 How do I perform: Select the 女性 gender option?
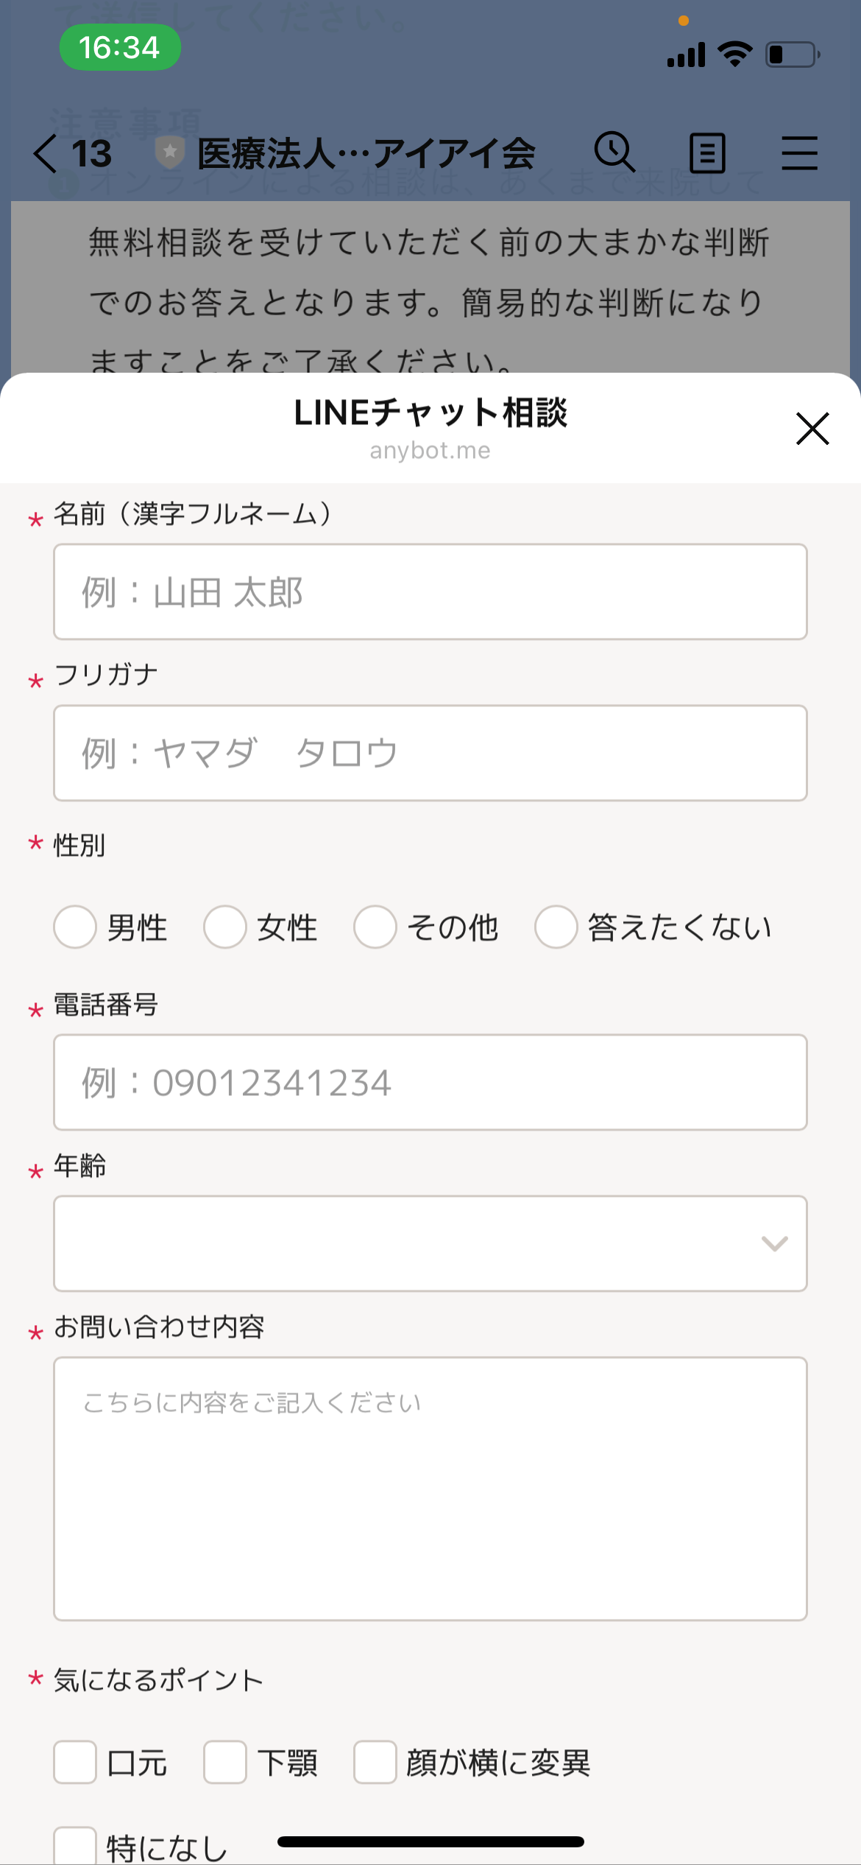(225, 927)
